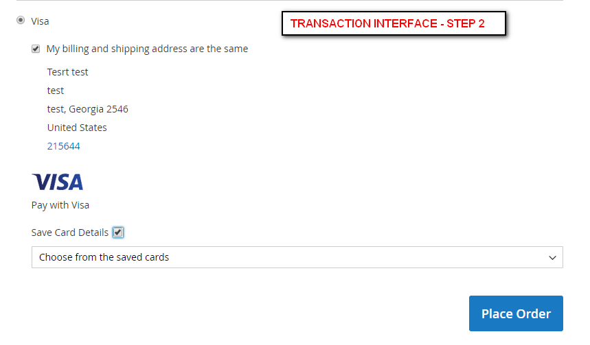Click the customer name Tesrt test
The height and width of the screenshot is (345, 590).
coord(67,72)
